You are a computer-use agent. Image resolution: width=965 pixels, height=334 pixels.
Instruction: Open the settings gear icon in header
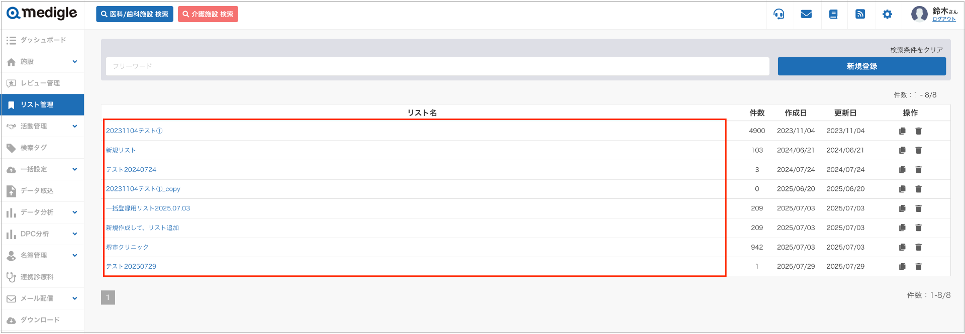(x=888, y=14)
